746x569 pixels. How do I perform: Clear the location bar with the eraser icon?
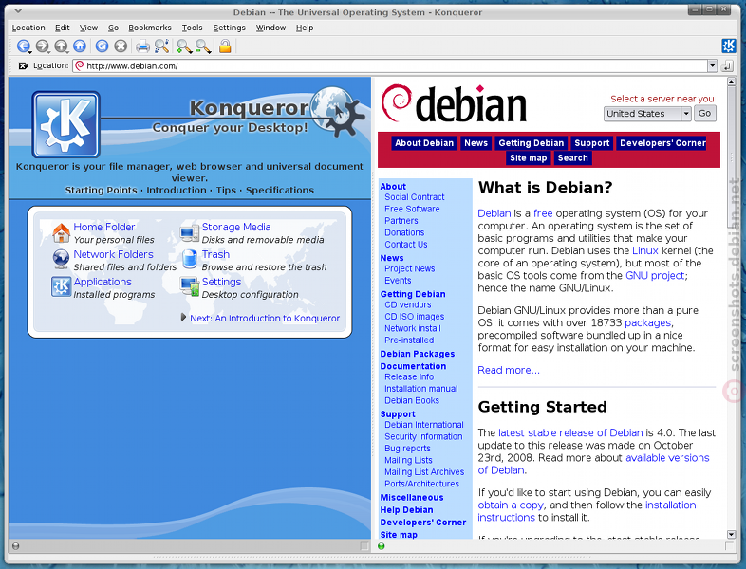pos(23,65)
